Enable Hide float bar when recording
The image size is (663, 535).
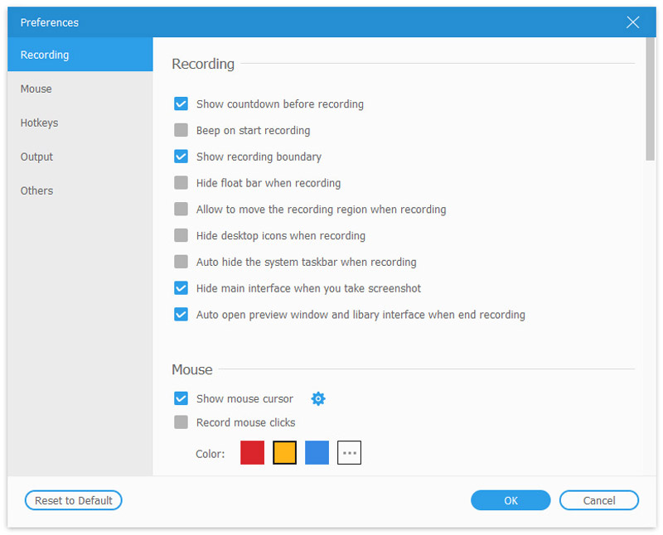(181, 183)
